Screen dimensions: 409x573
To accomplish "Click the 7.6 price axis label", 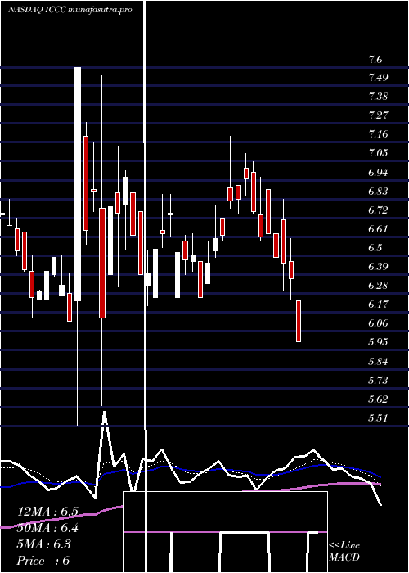I will (x=375, y=59).
